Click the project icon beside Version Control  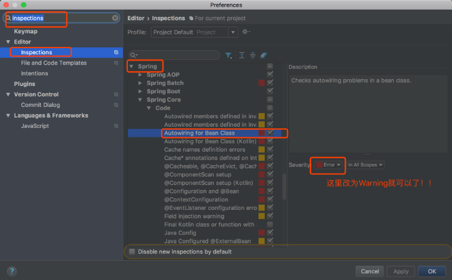116,94
